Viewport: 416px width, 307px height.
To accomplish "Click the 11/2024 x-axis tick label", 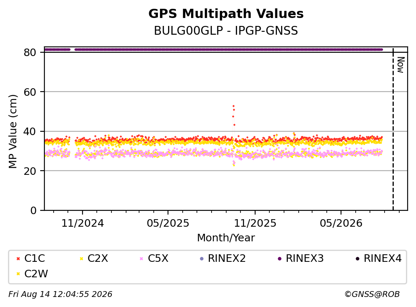I will [83, 223].
